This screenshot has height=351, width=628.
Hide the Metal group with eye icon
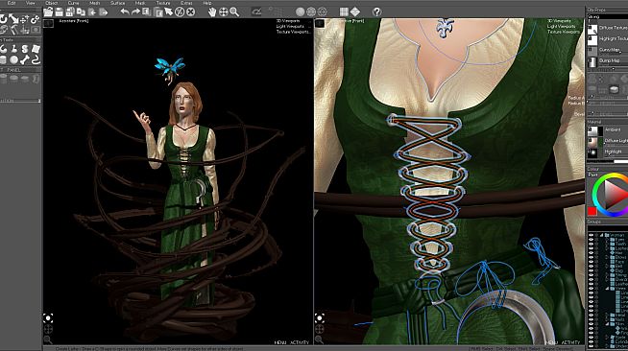(x=591, y=315)
